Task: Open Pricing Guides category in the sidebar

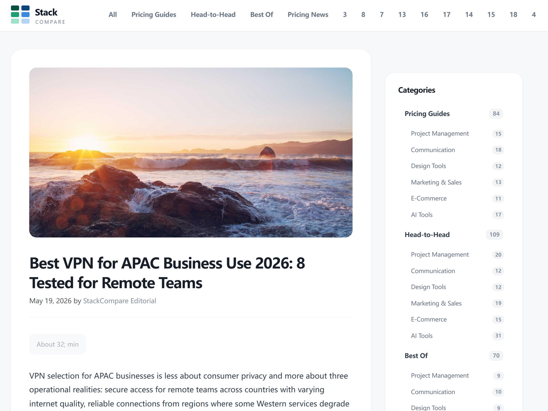Action: click(427, 114)
